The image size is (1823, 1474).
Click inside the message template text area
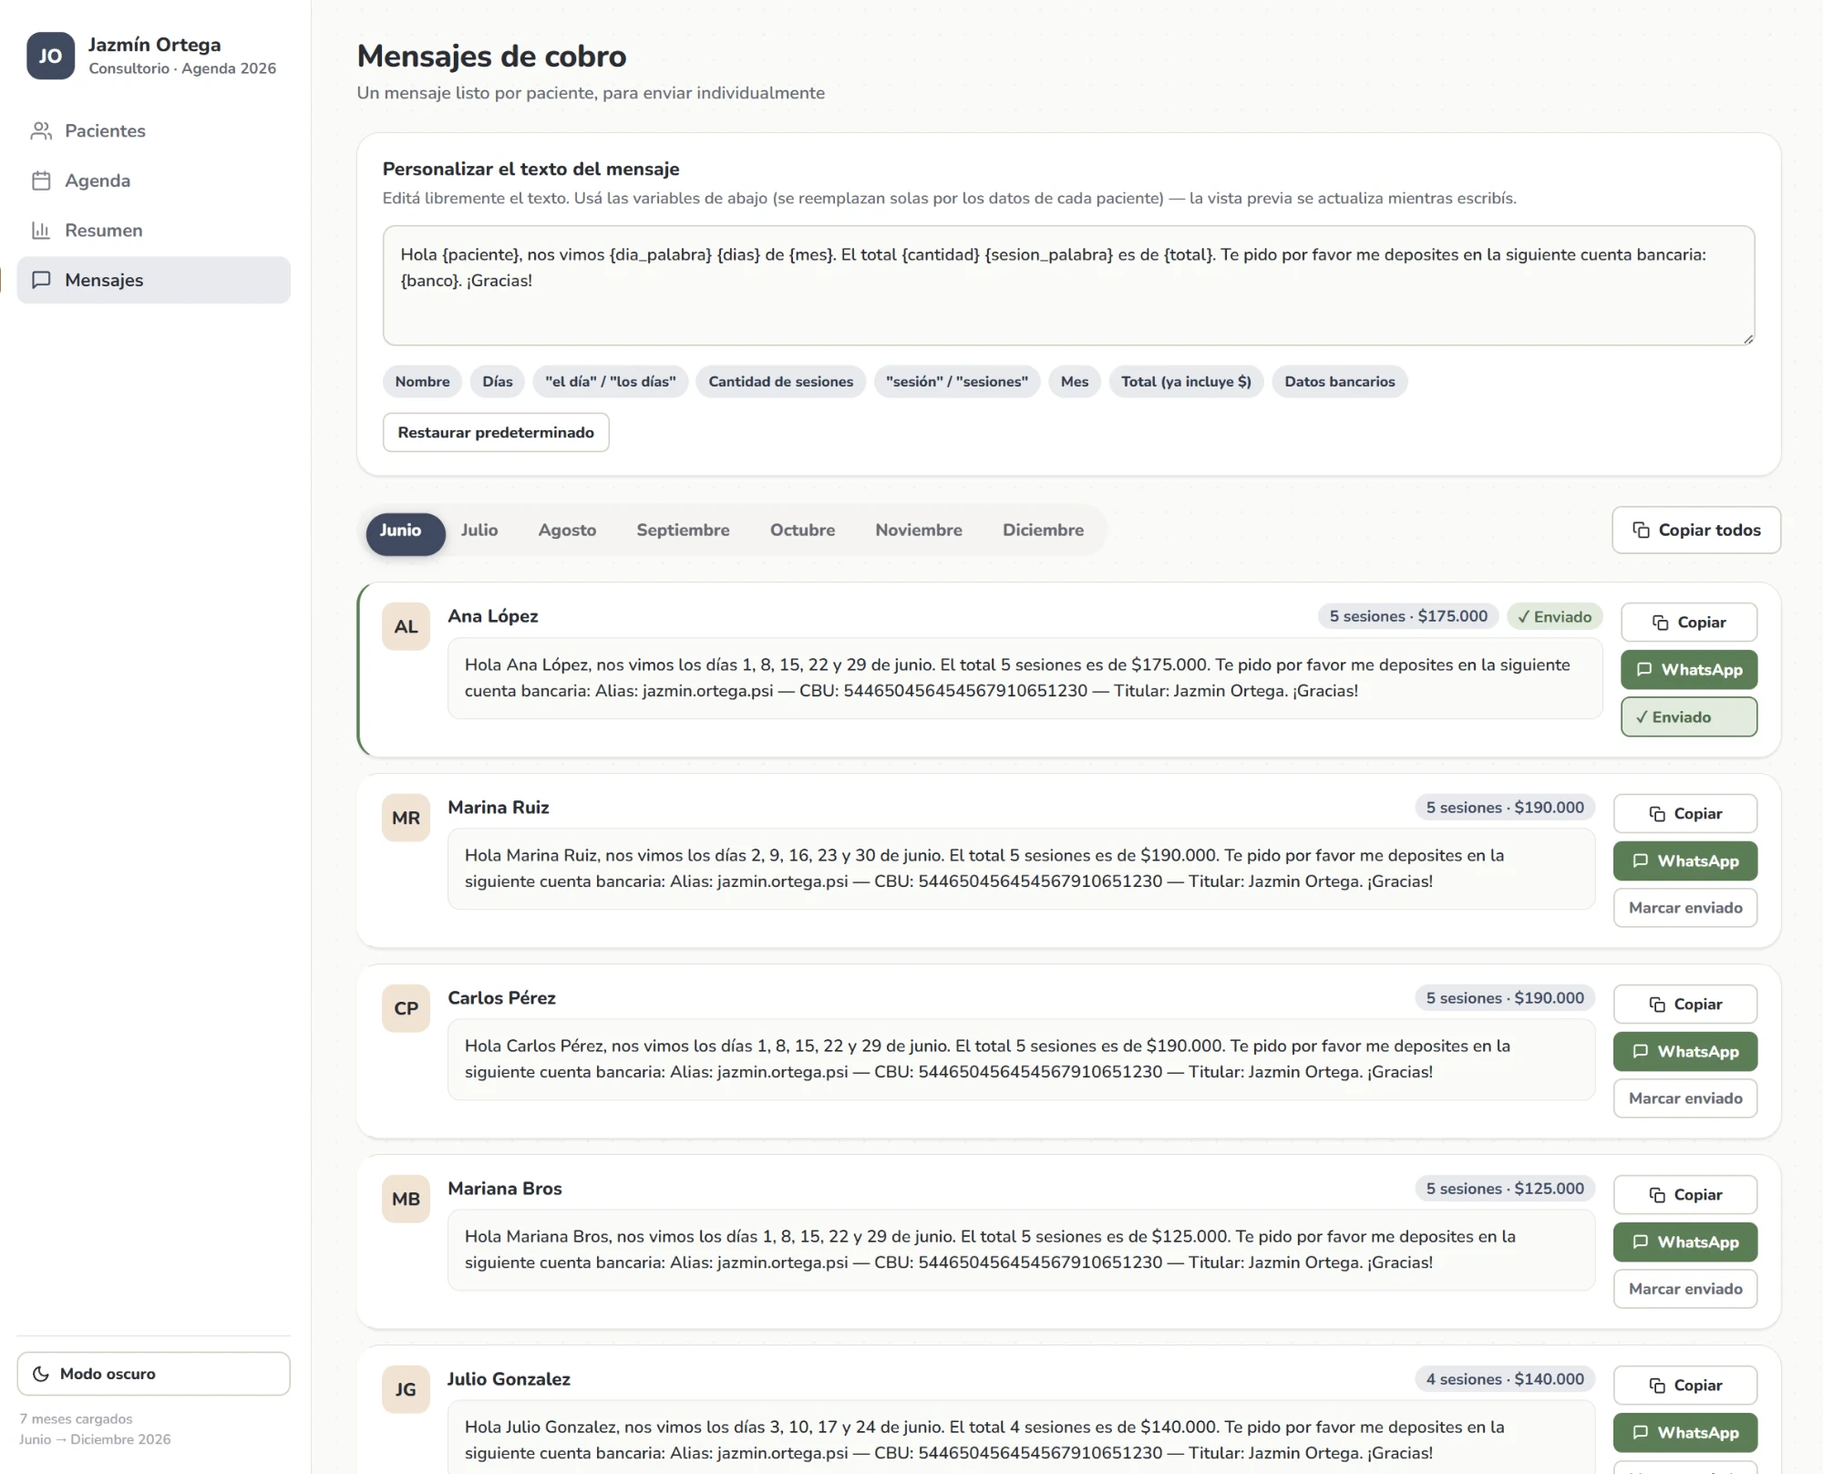coord(1068,285)
